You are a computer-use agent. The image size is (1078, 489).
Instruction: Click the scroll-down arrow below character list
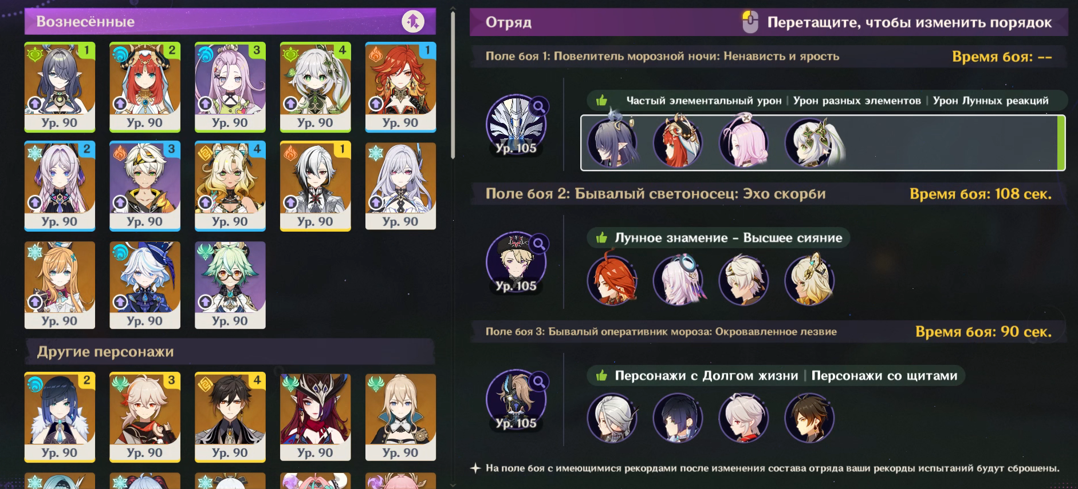click(x=453, y=485)
